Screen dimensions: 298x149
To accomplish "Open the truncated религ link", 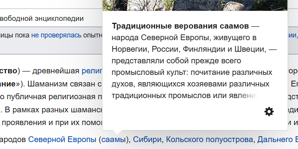I will (92, 71).
